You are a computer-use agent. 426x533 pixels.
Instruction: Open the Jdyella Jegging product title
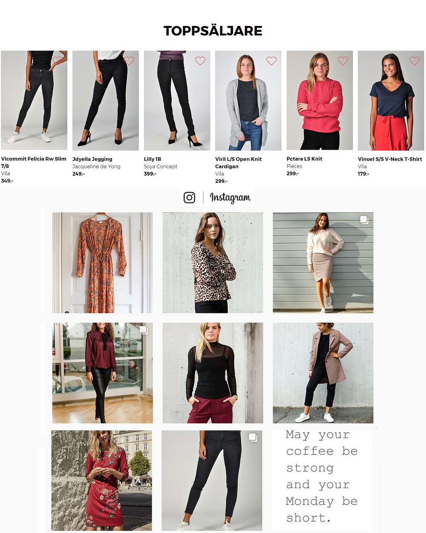(x=92, y=159)
